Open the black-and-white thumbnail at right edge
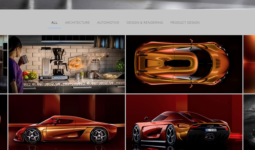The height and width of the screenshot is (150, 255). point(249,122)
